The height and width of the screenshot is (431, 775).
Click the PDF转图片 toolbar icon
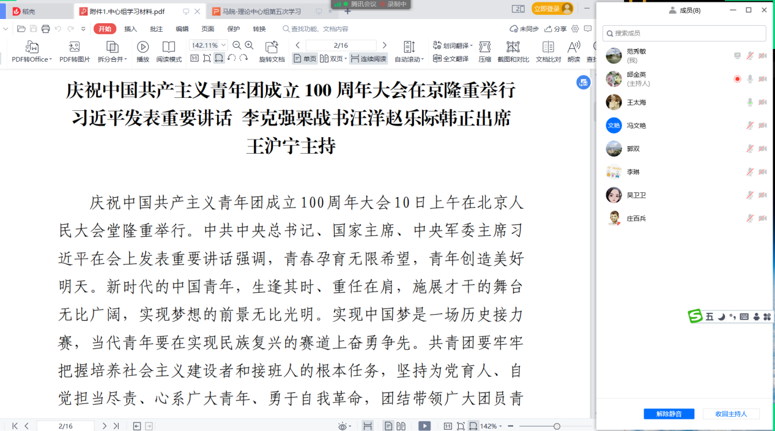click(74, 47)
